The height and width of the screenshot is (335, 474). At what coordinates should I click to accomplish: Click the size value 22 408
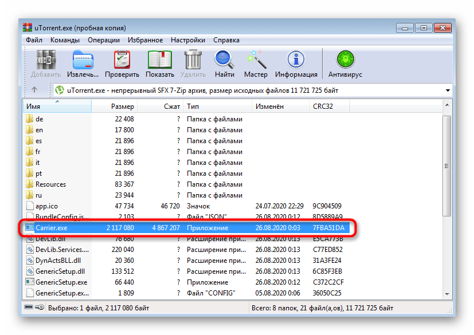click(124, 119)
